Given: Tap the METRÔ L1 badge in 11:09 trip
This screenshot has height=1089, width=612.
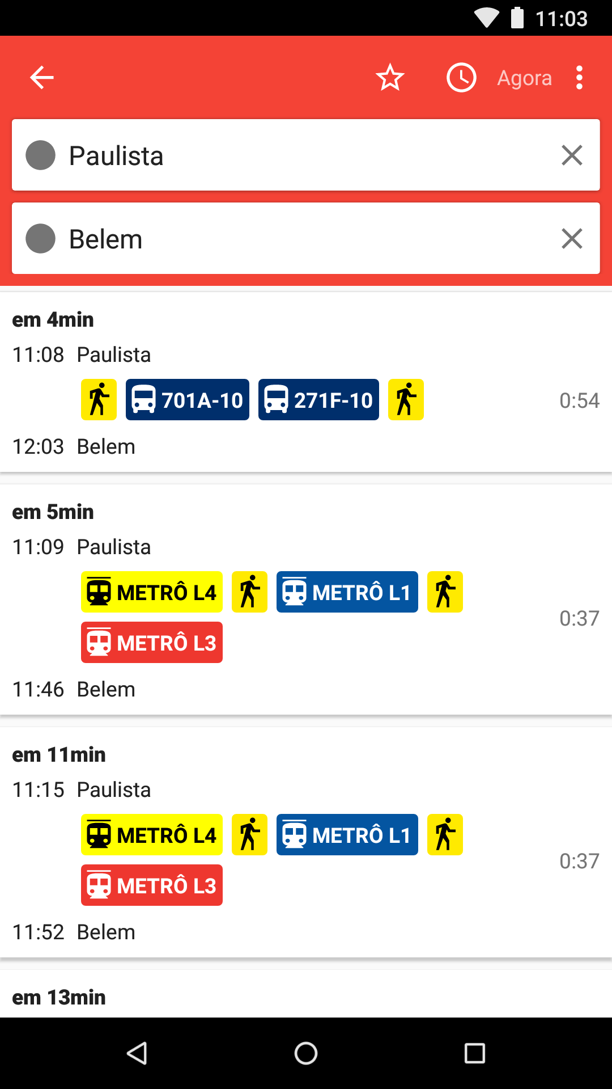Looking at the screenshot, I should coord(347,592).
